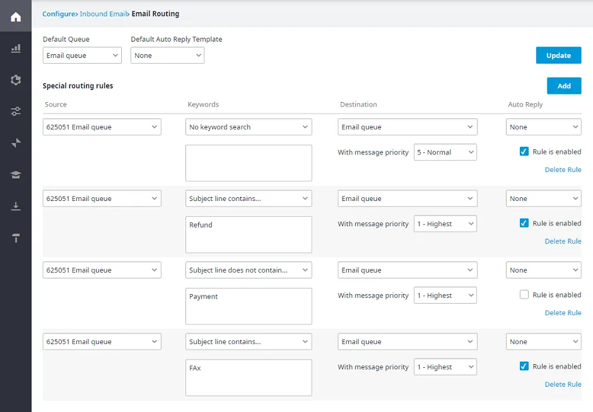Open Subject line does not contain dropdown
The width and height of the screenshot is (593, 412).
pyautogui.click(x=249, y=270)
